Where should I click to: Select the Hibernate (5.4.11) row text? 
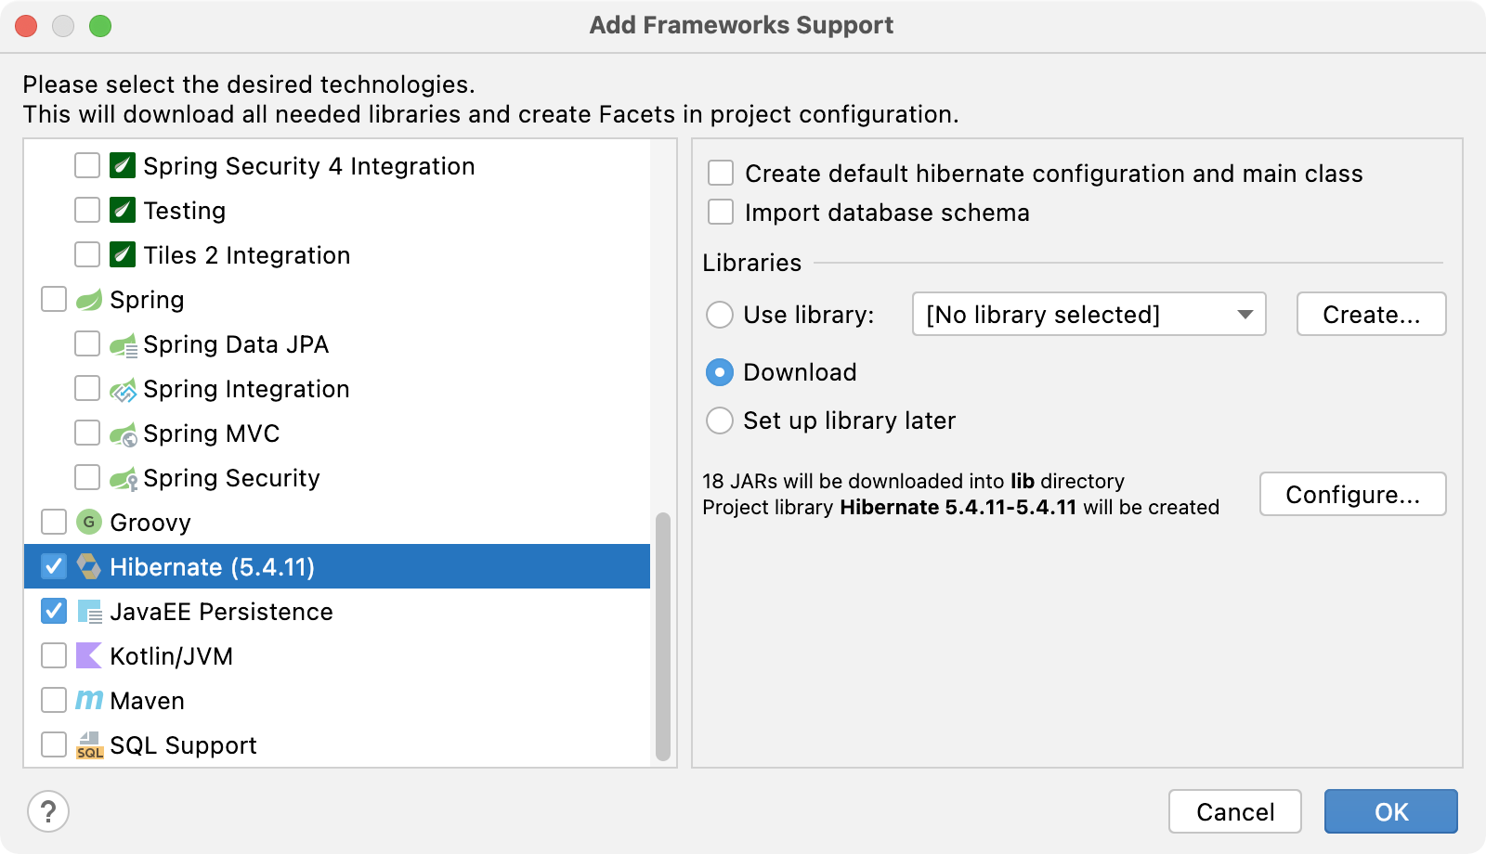point(213,567)
